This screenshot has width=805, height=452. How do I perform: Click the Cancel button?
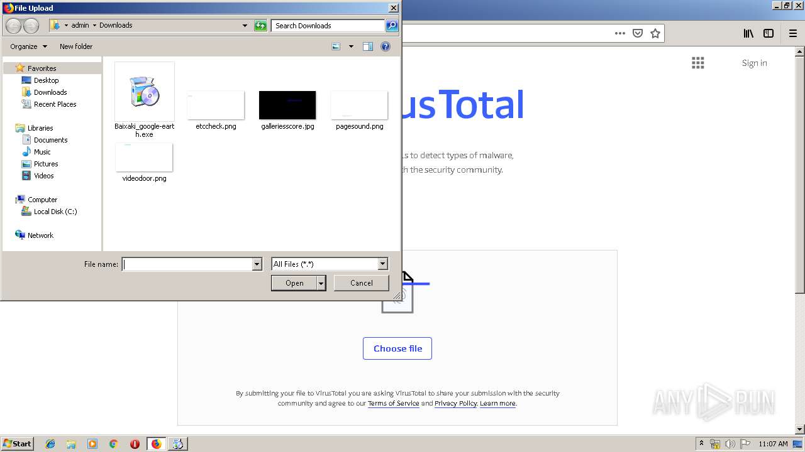tap(361, 283)
